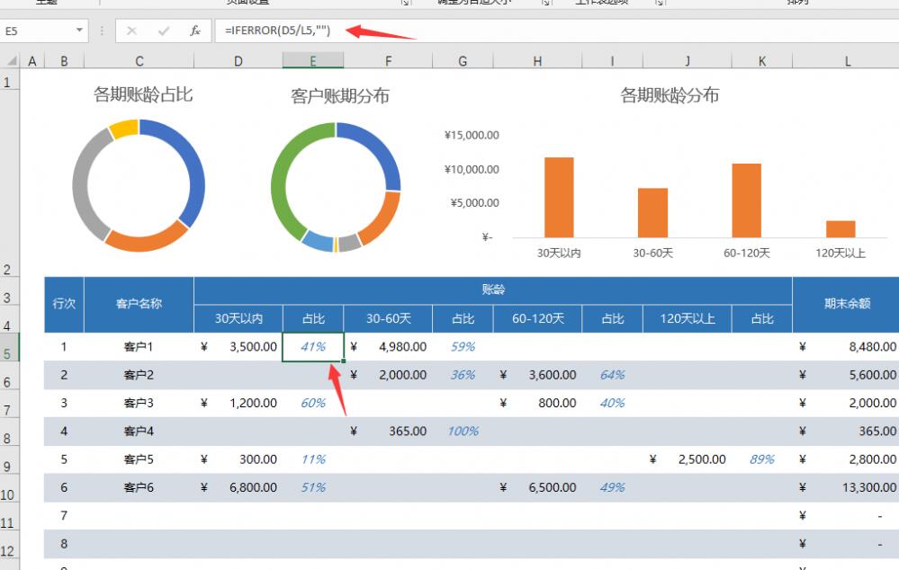899x570 pixels.
Task: Select the cell showing 49%
Action: 612,487
